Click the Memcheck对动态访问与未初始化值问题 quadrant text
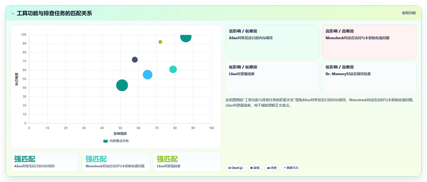 coord(357,38)
